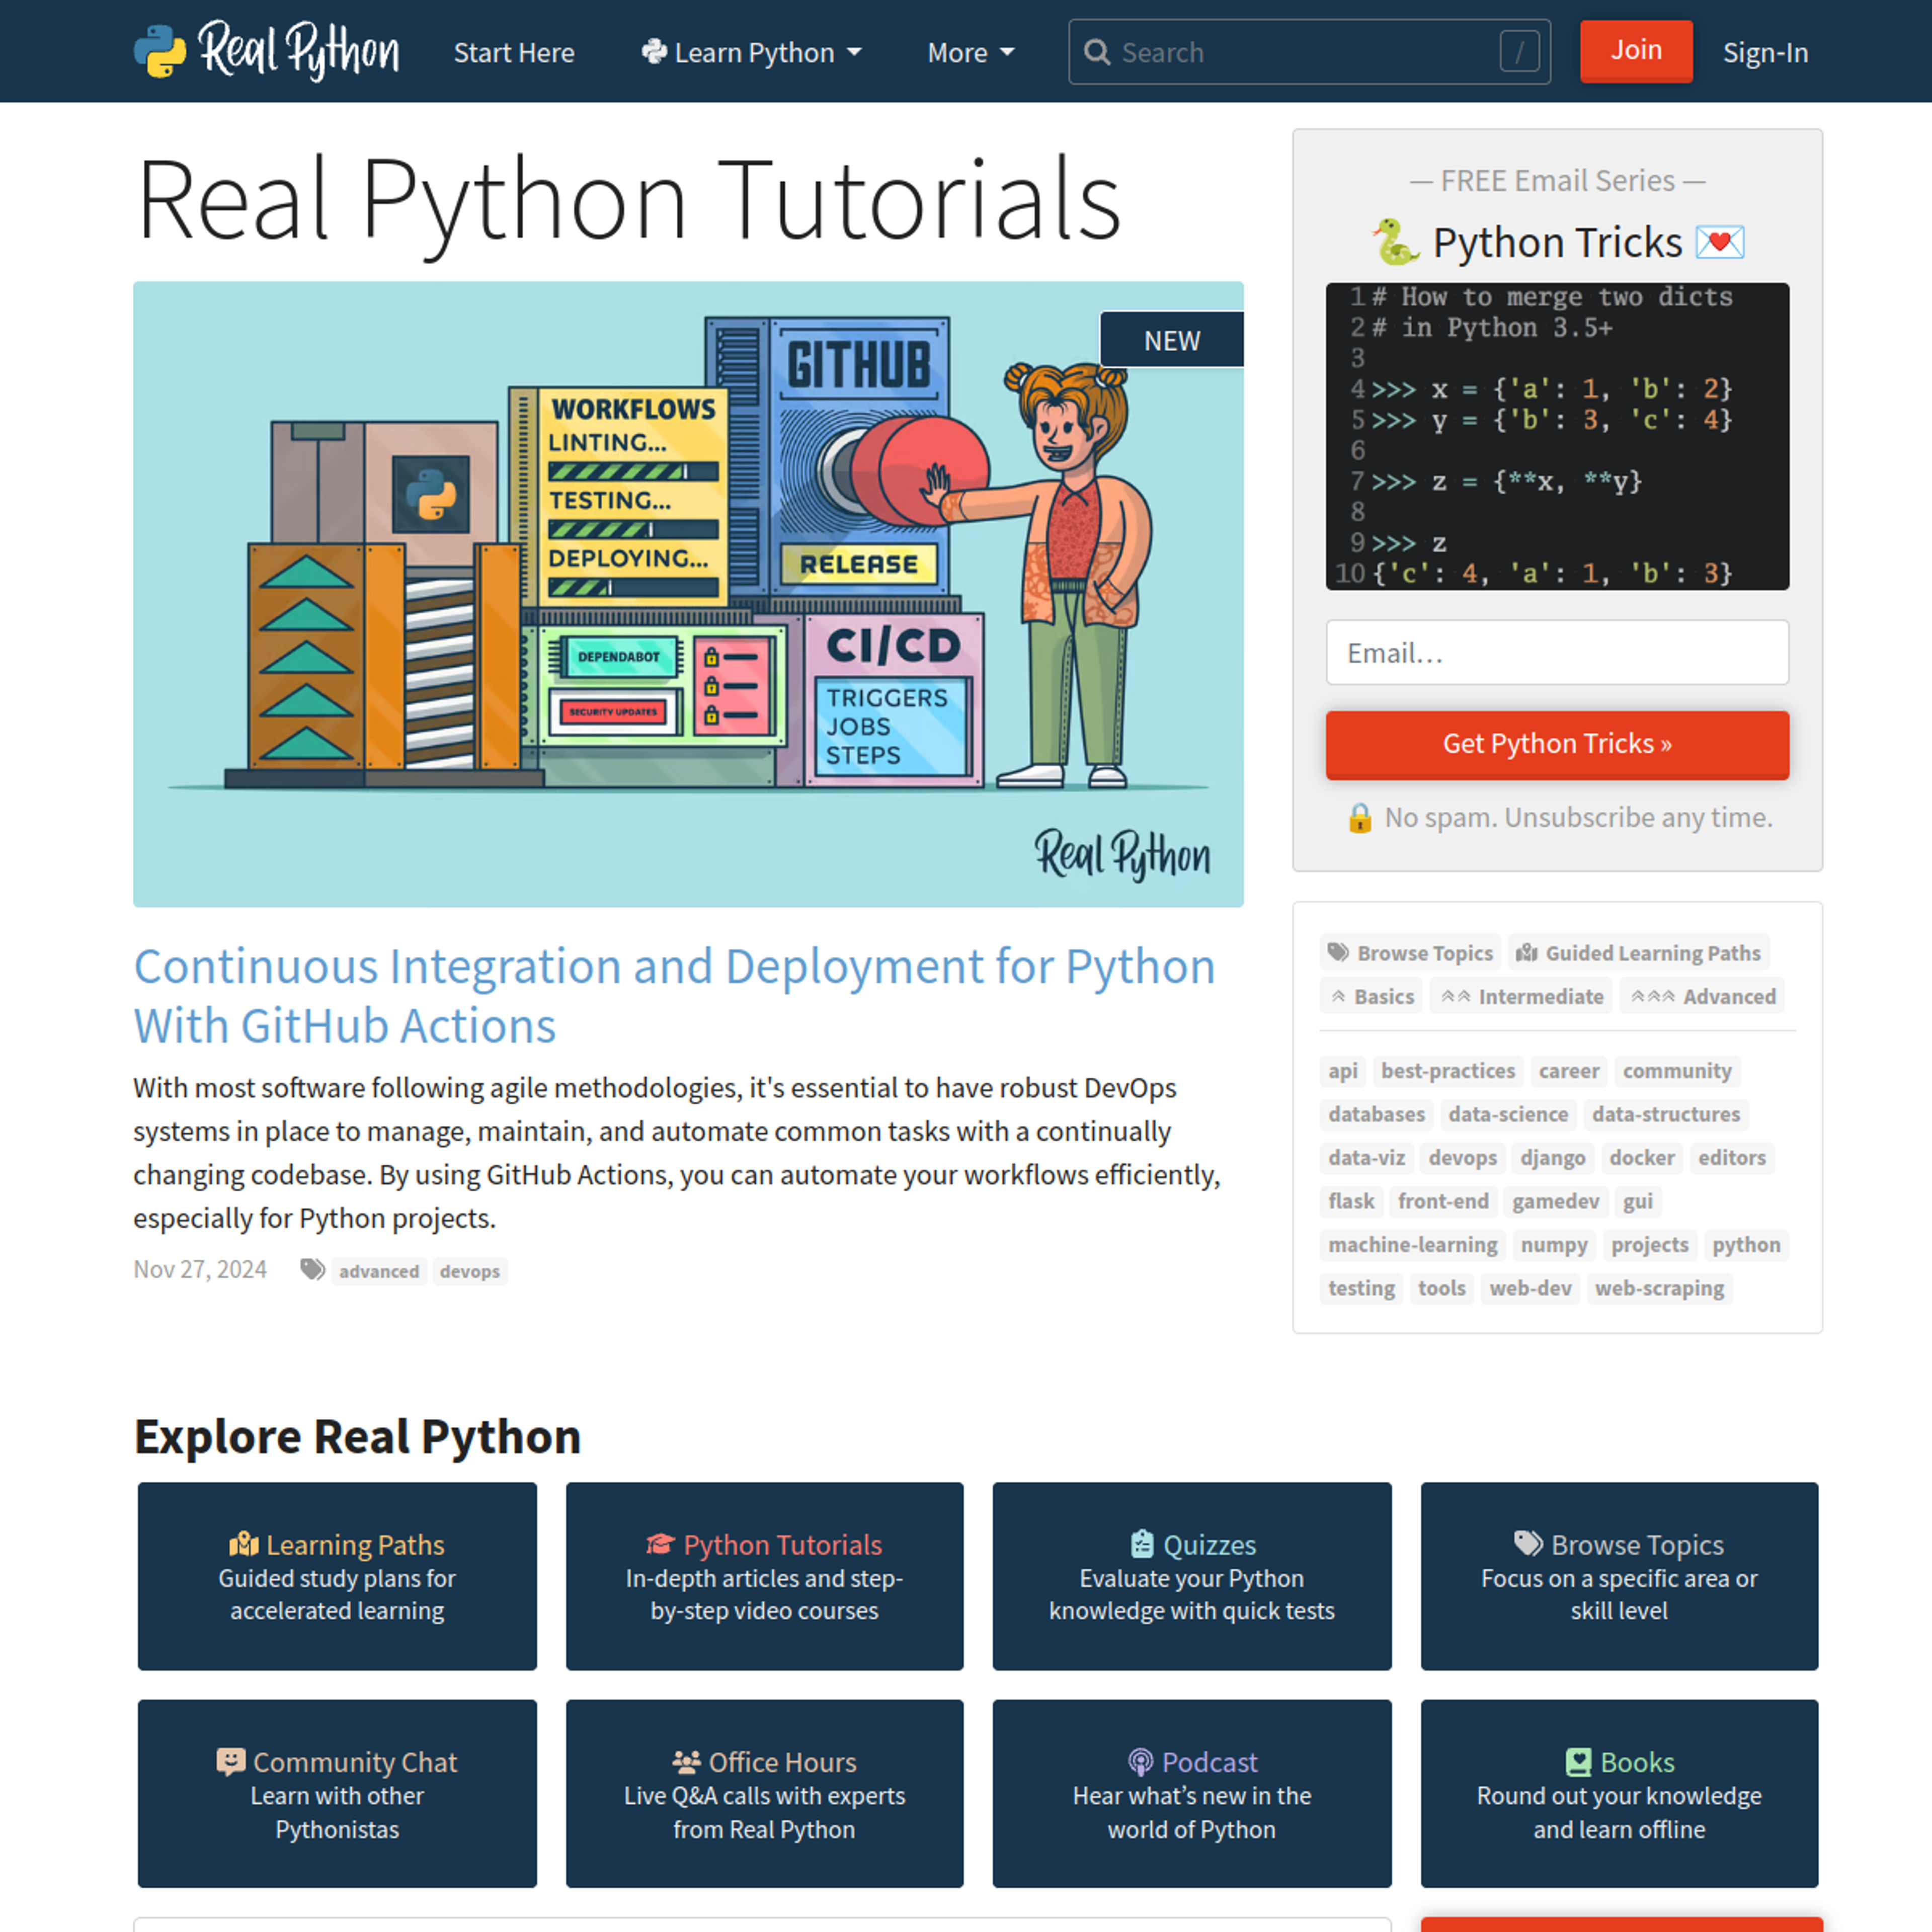Expand the More dropdown menu
This screenshot has height=1932, width=1932.
tap(970, 52)
